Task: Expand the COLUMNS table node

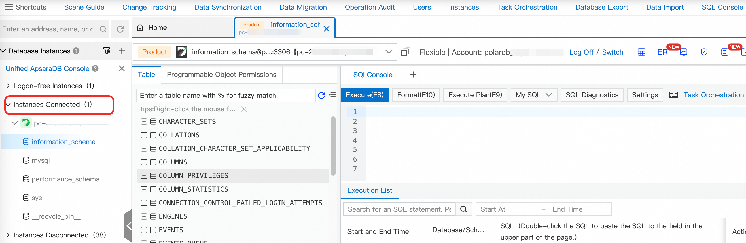Action: point(144,162)
